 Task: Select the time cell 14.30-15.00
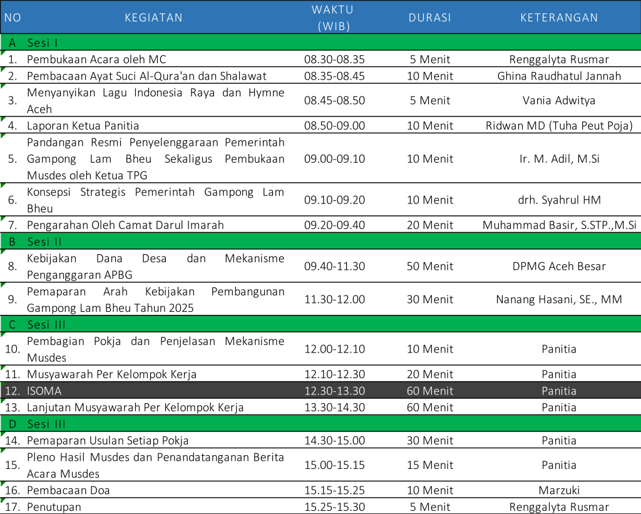[x=334, y=440]
